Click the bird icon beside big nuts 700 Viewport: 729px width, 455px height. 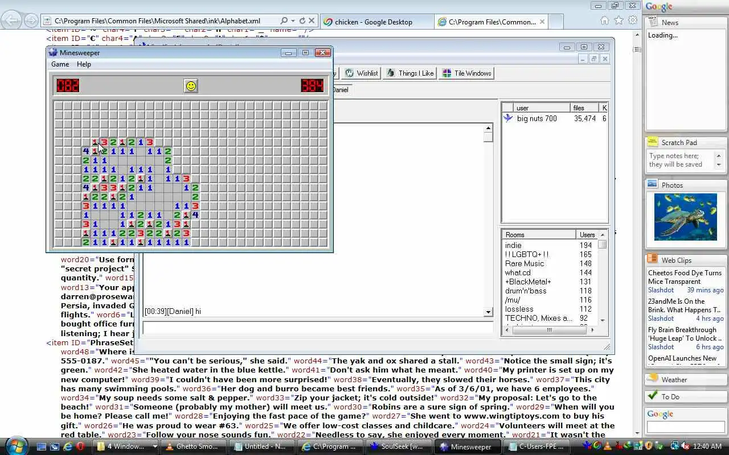508,118
